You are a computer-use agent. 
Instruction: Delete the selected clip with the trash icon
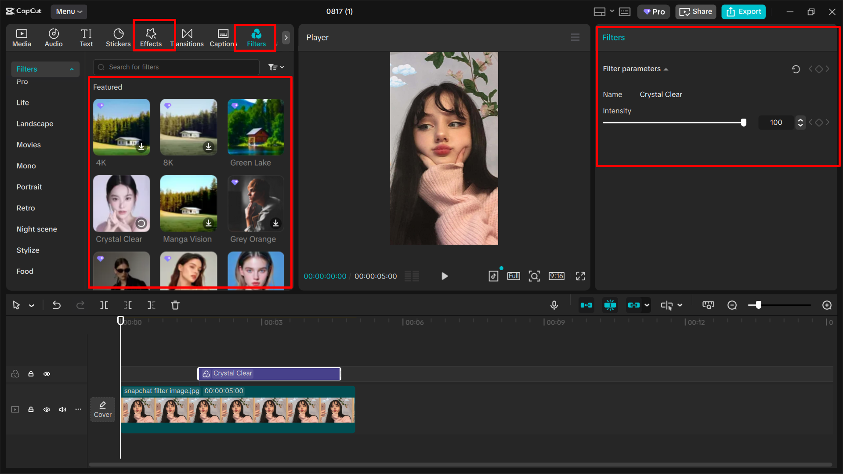click(x=175, y=305)
